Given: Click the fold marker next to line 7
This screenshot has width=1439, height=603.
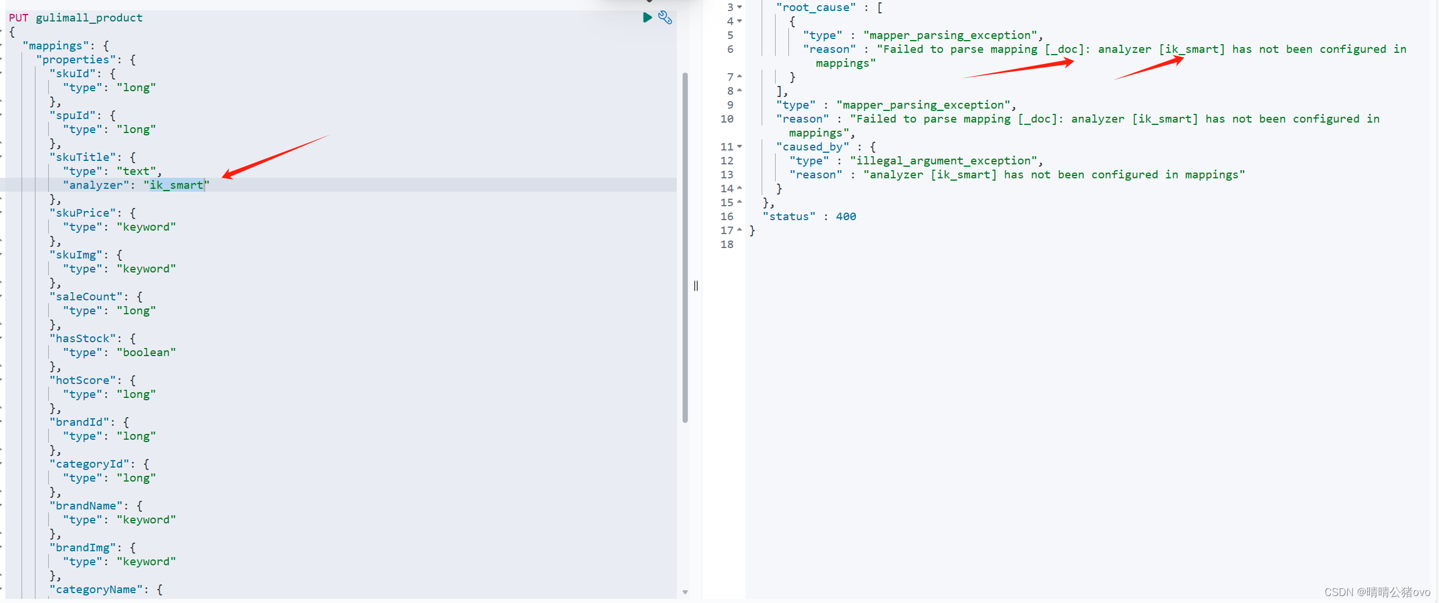Looking at the screenshot, I should tap(739, 76).
